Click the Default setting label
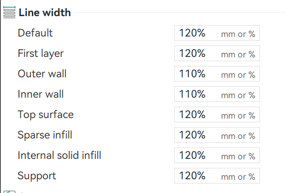Screen dimensions: 288x193 pyautogui.click(x=35, y=33)
